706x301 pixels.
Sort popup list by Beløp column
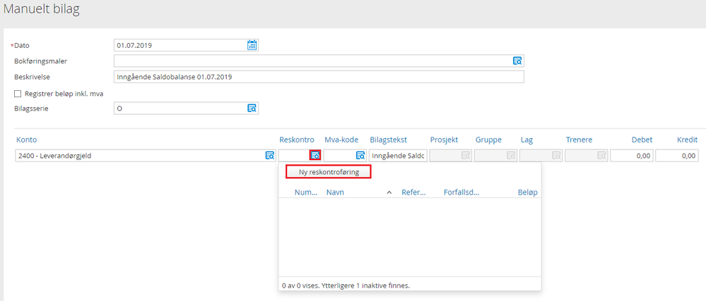[x=528, y=192]
